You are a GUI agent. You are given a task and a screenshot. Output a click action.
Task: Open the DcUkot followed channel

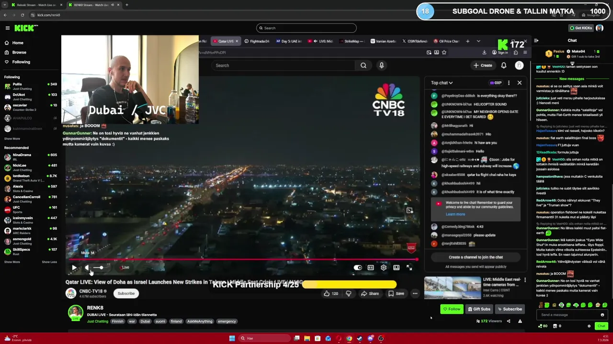[31, 97]
